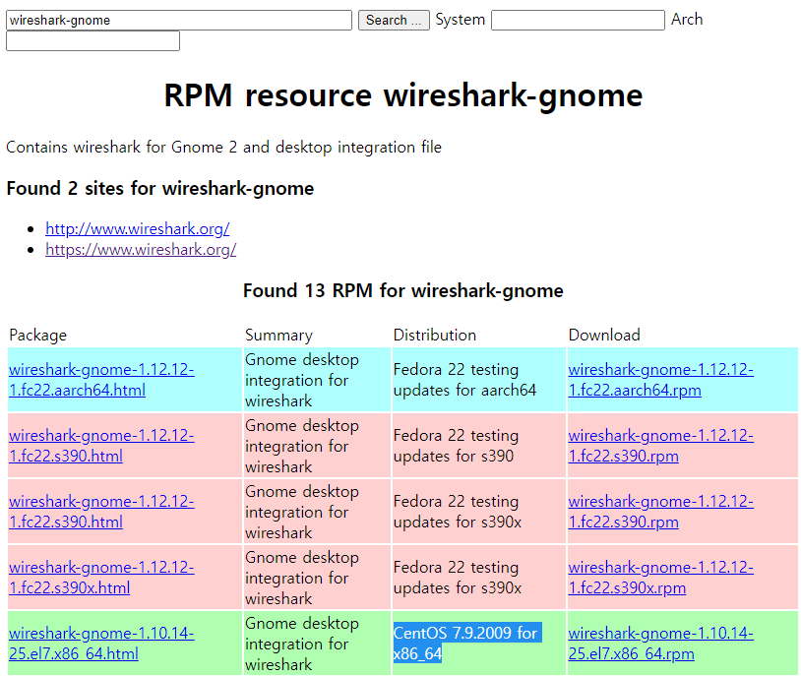Click the 'Arch' label

687,20
